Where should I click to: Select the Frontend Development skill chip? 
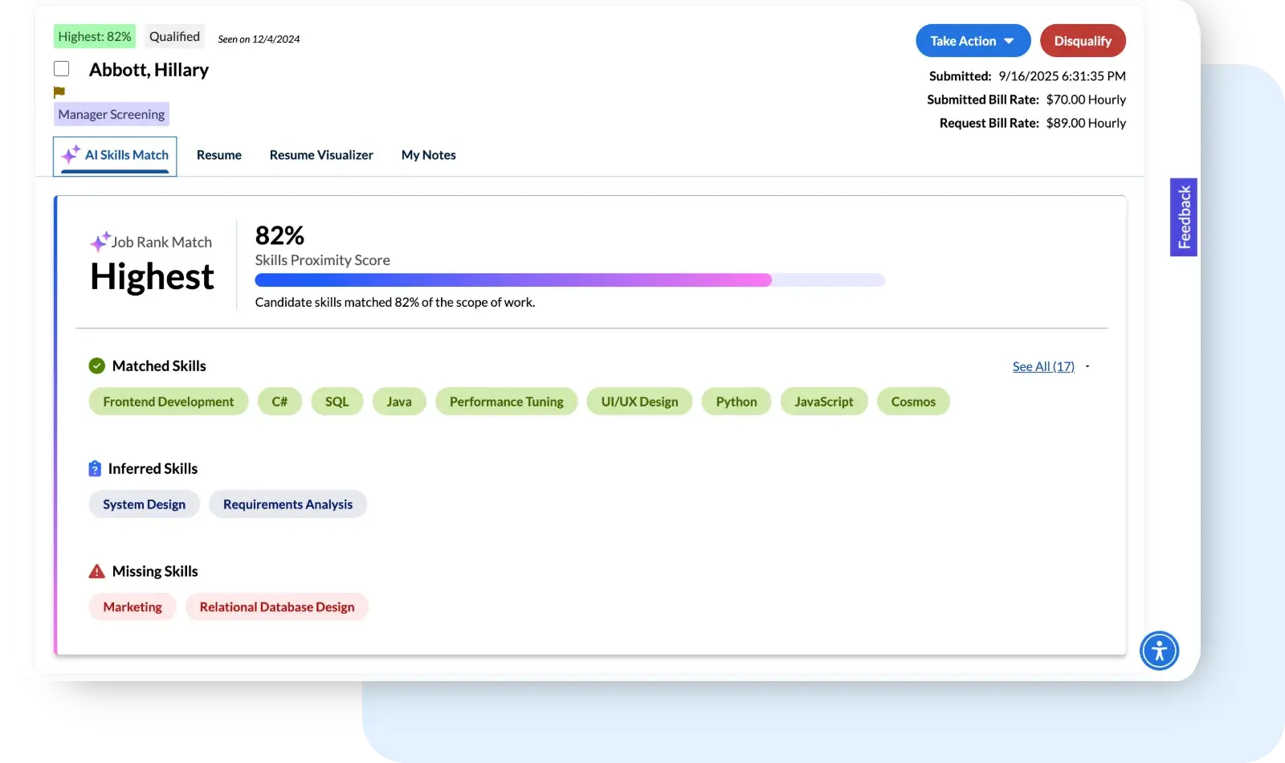click(x=169, y=402)
